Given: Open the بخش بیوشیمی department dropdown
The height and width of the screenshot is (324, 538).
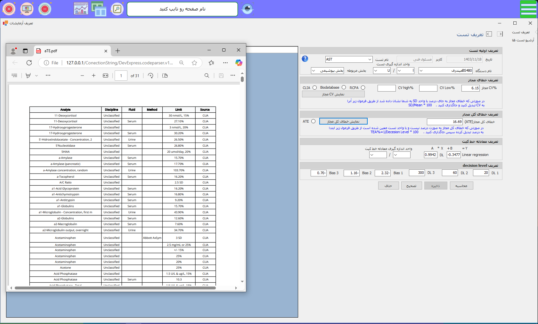Looking at the screenshot, I should [314, 70].
